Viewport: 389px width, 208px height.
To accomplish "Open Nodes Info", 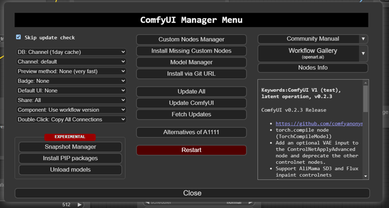I will tap(313, 68).
